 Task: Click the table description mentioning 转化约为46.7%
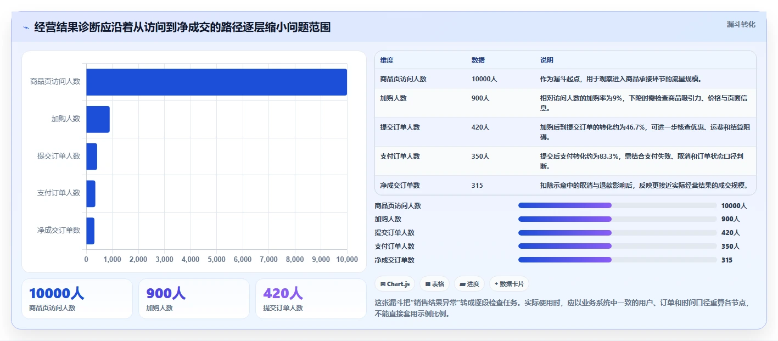point(645,132)
